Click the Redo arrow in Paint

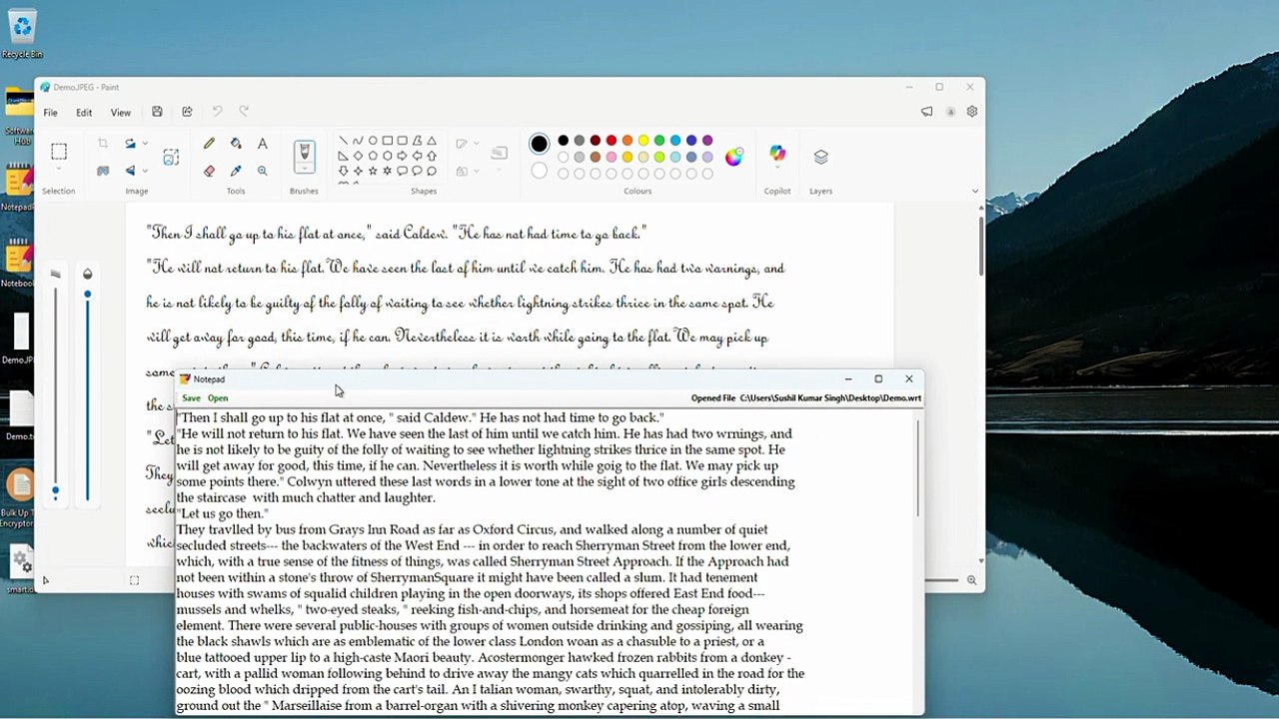(x=244, y=112)
